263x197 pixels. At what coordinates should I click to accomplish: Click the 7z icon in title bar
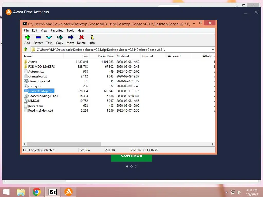click(25, 24)
